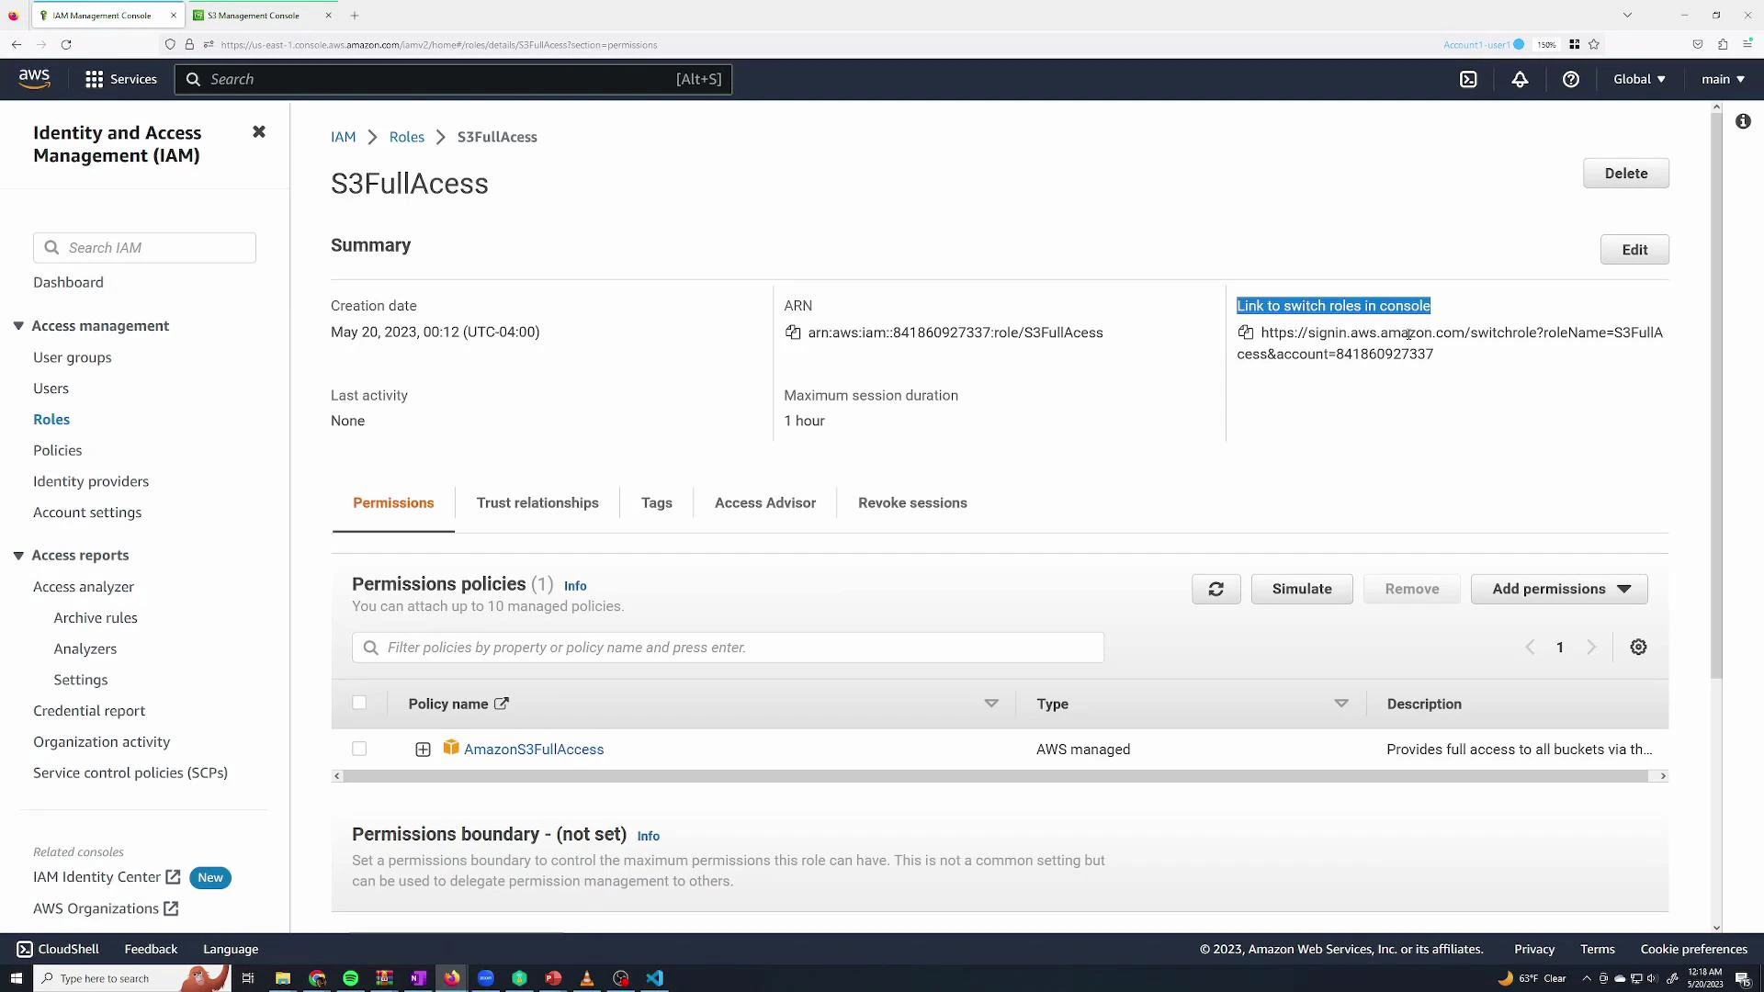
Task: Switch to the Trust relationships tab
Action: pos(537,502)
